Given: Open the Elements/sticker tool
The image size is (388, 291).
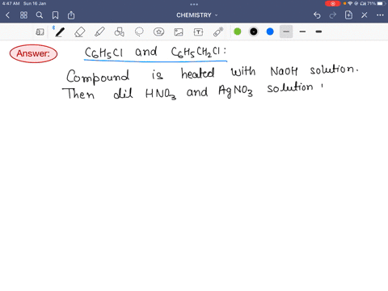Looking at the screenshot, I should click(x=159, y=32).
